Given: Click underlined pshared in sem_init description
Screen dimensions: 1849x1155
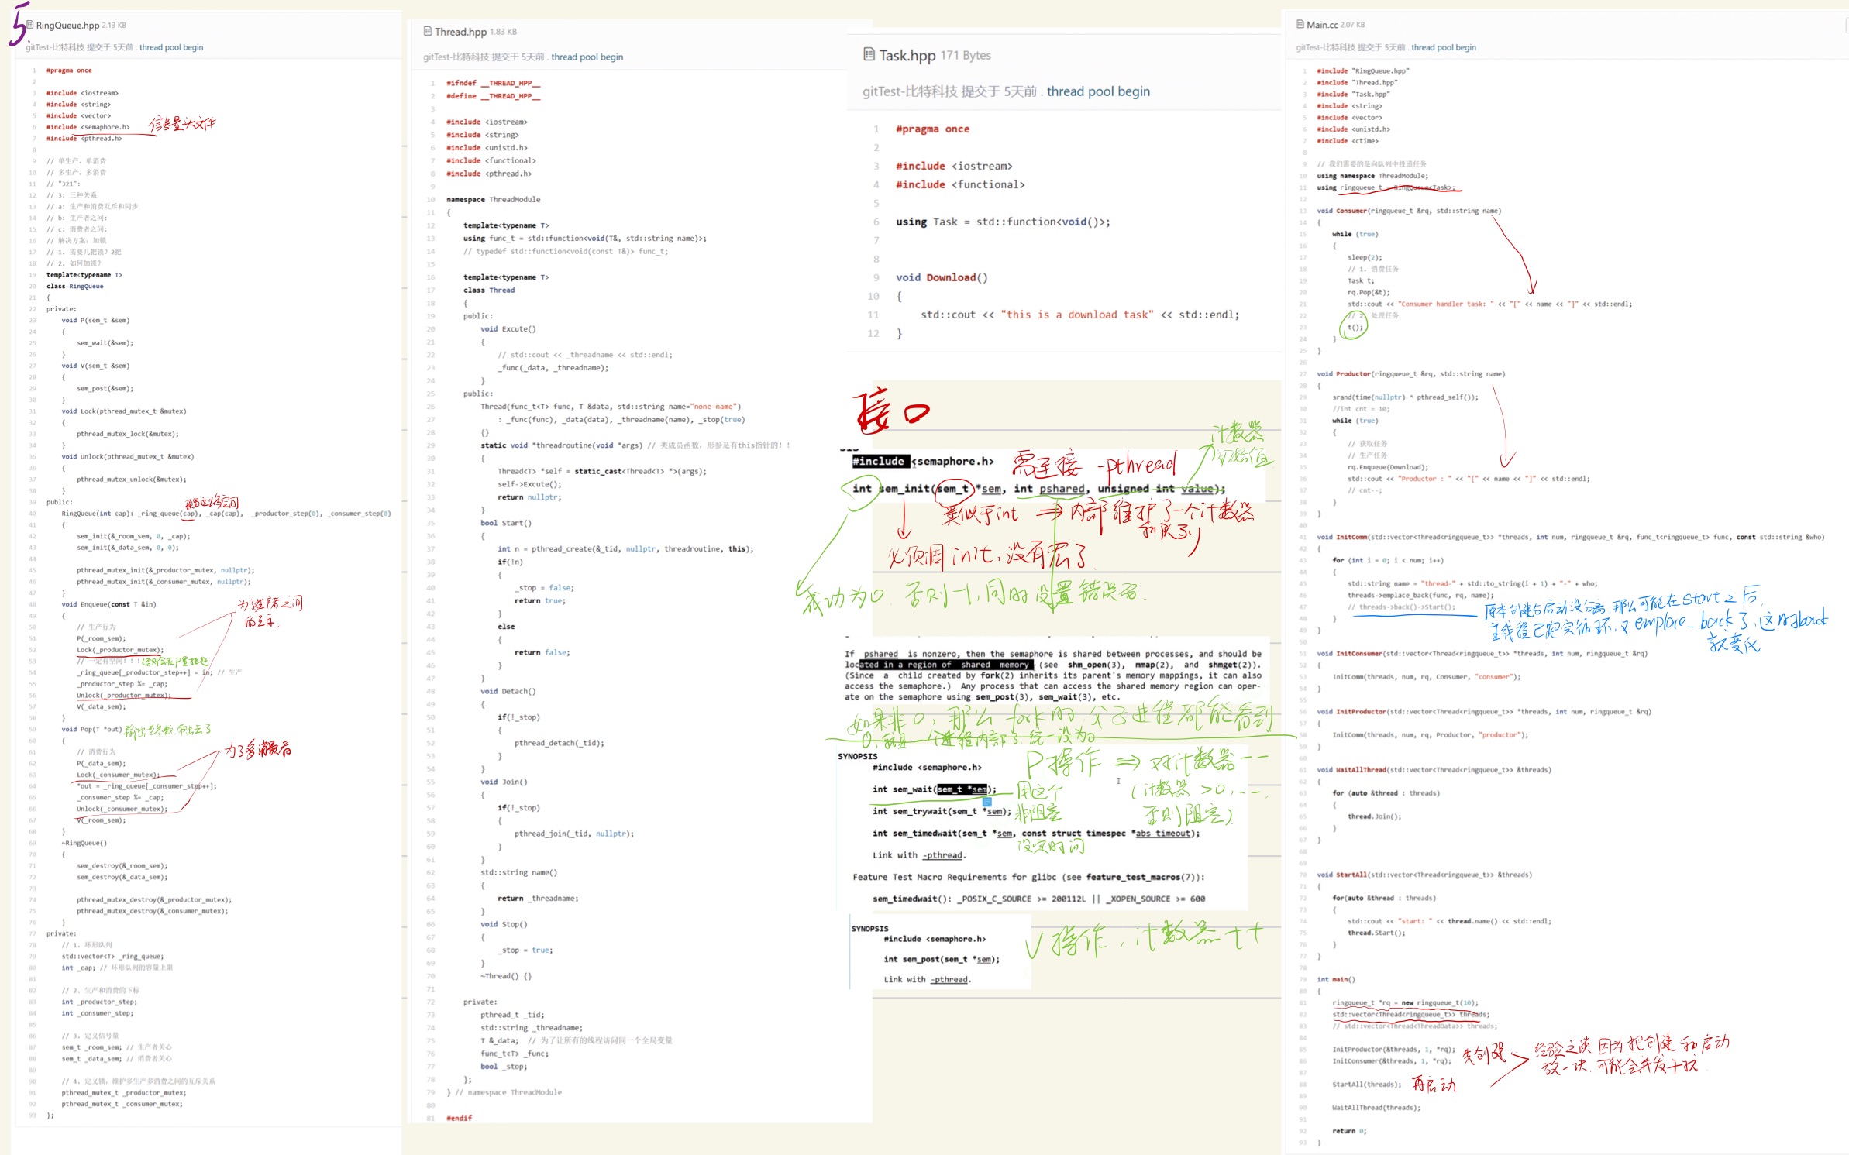Looking at the screenshot, I should click(x=881, y=654).
